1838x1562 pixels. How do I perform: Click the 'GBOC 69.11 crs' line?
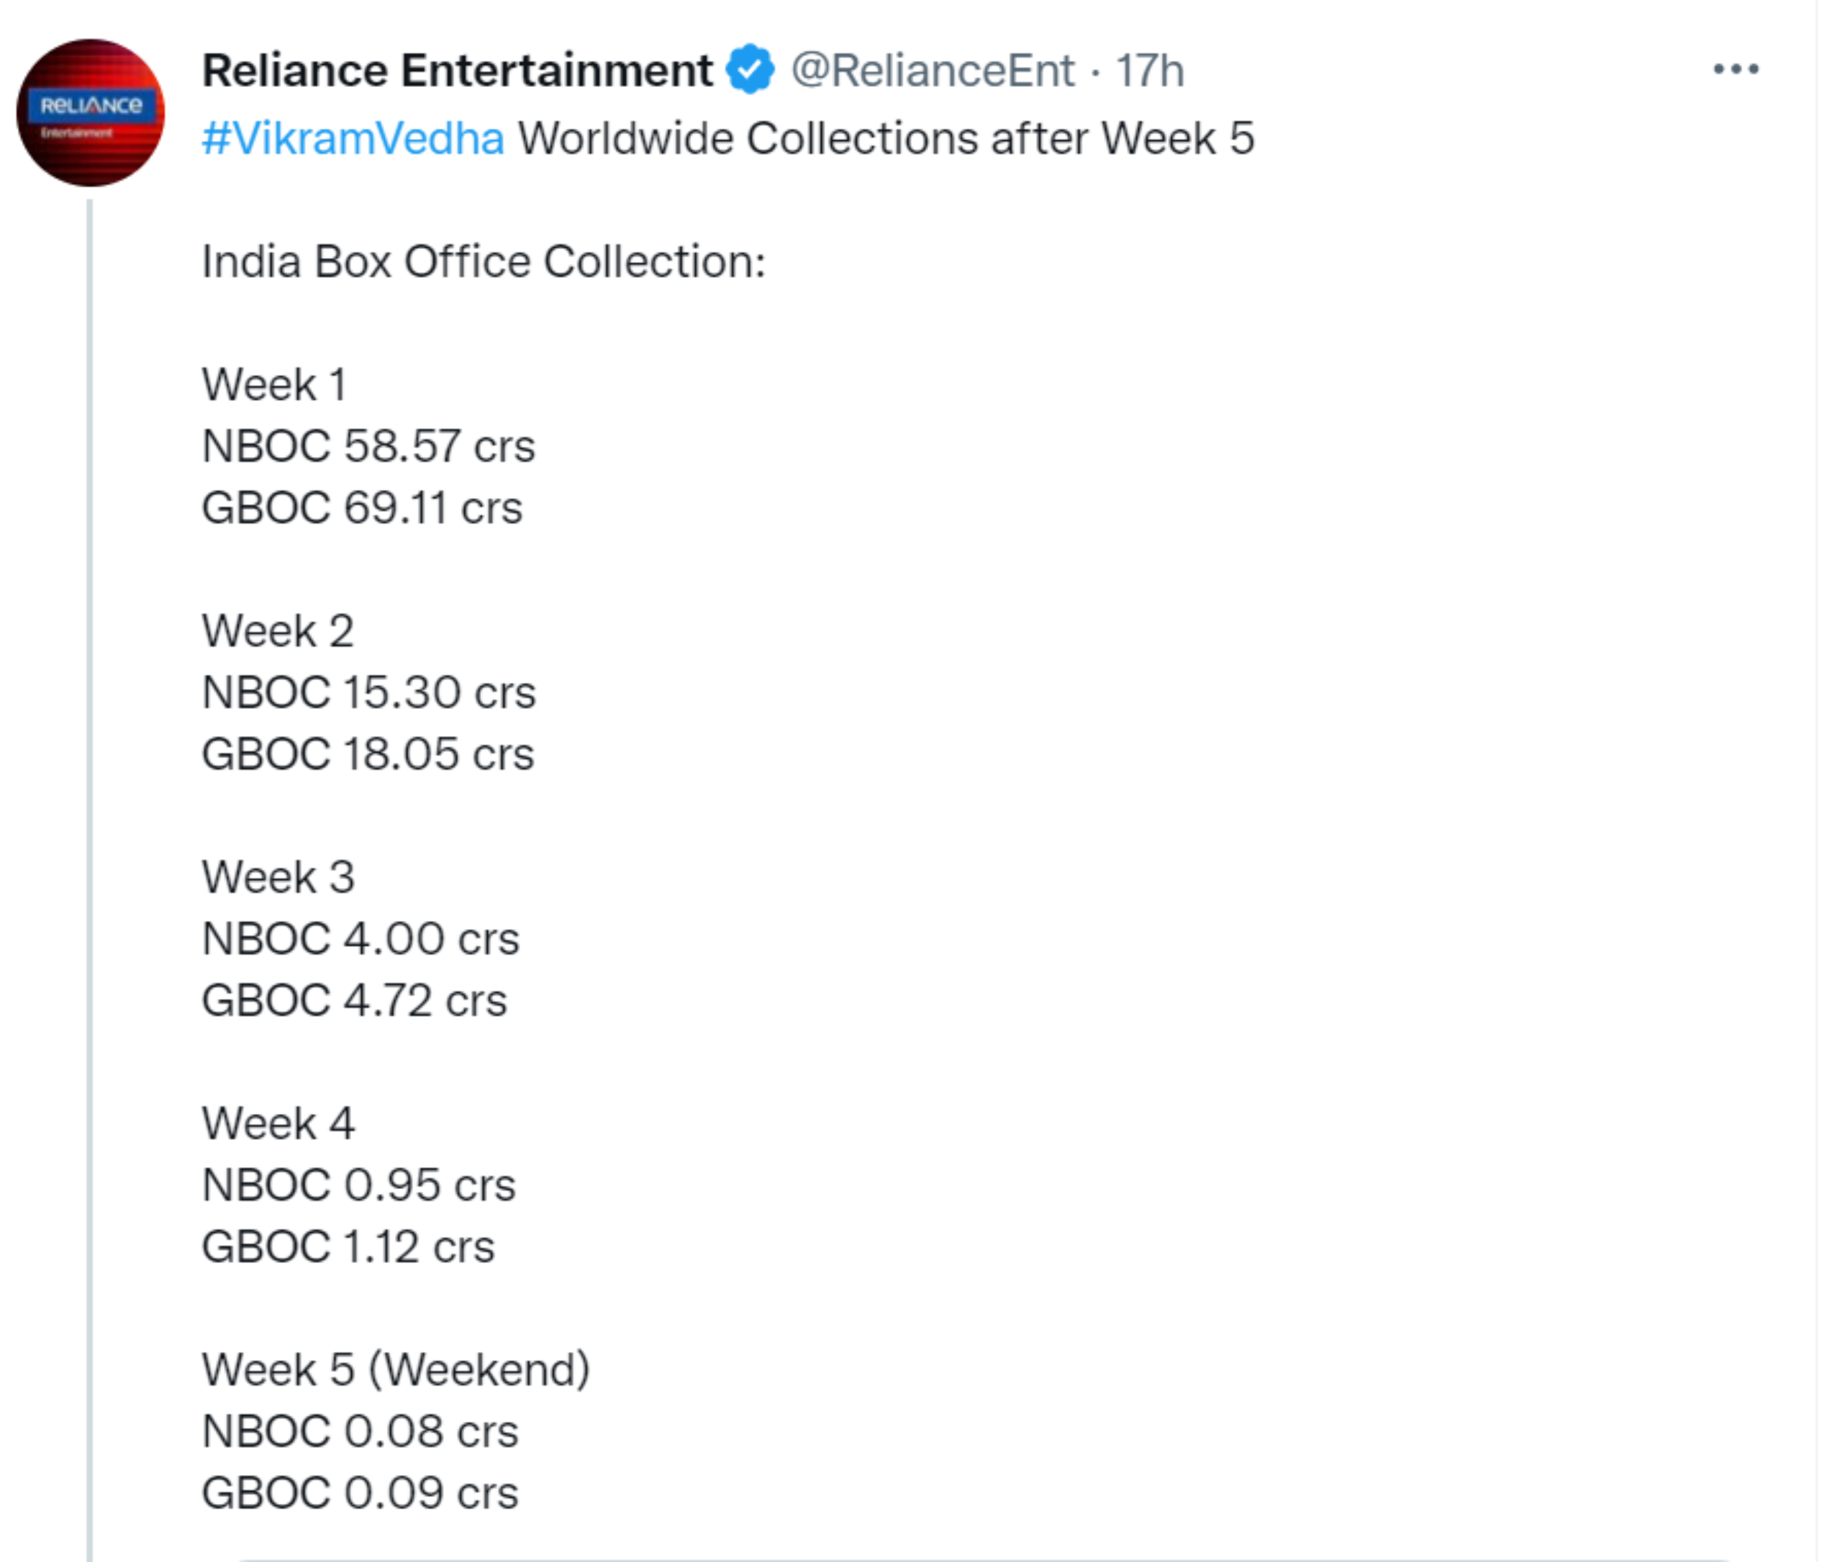[362, 507]
